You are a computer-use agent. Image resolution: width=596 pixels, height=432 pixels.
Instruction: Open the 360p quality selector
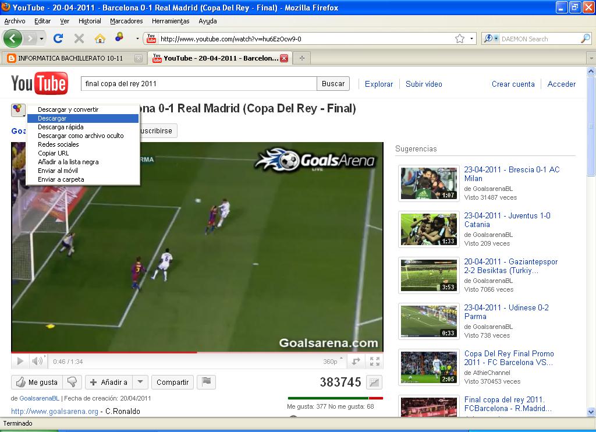coord(332,362)
